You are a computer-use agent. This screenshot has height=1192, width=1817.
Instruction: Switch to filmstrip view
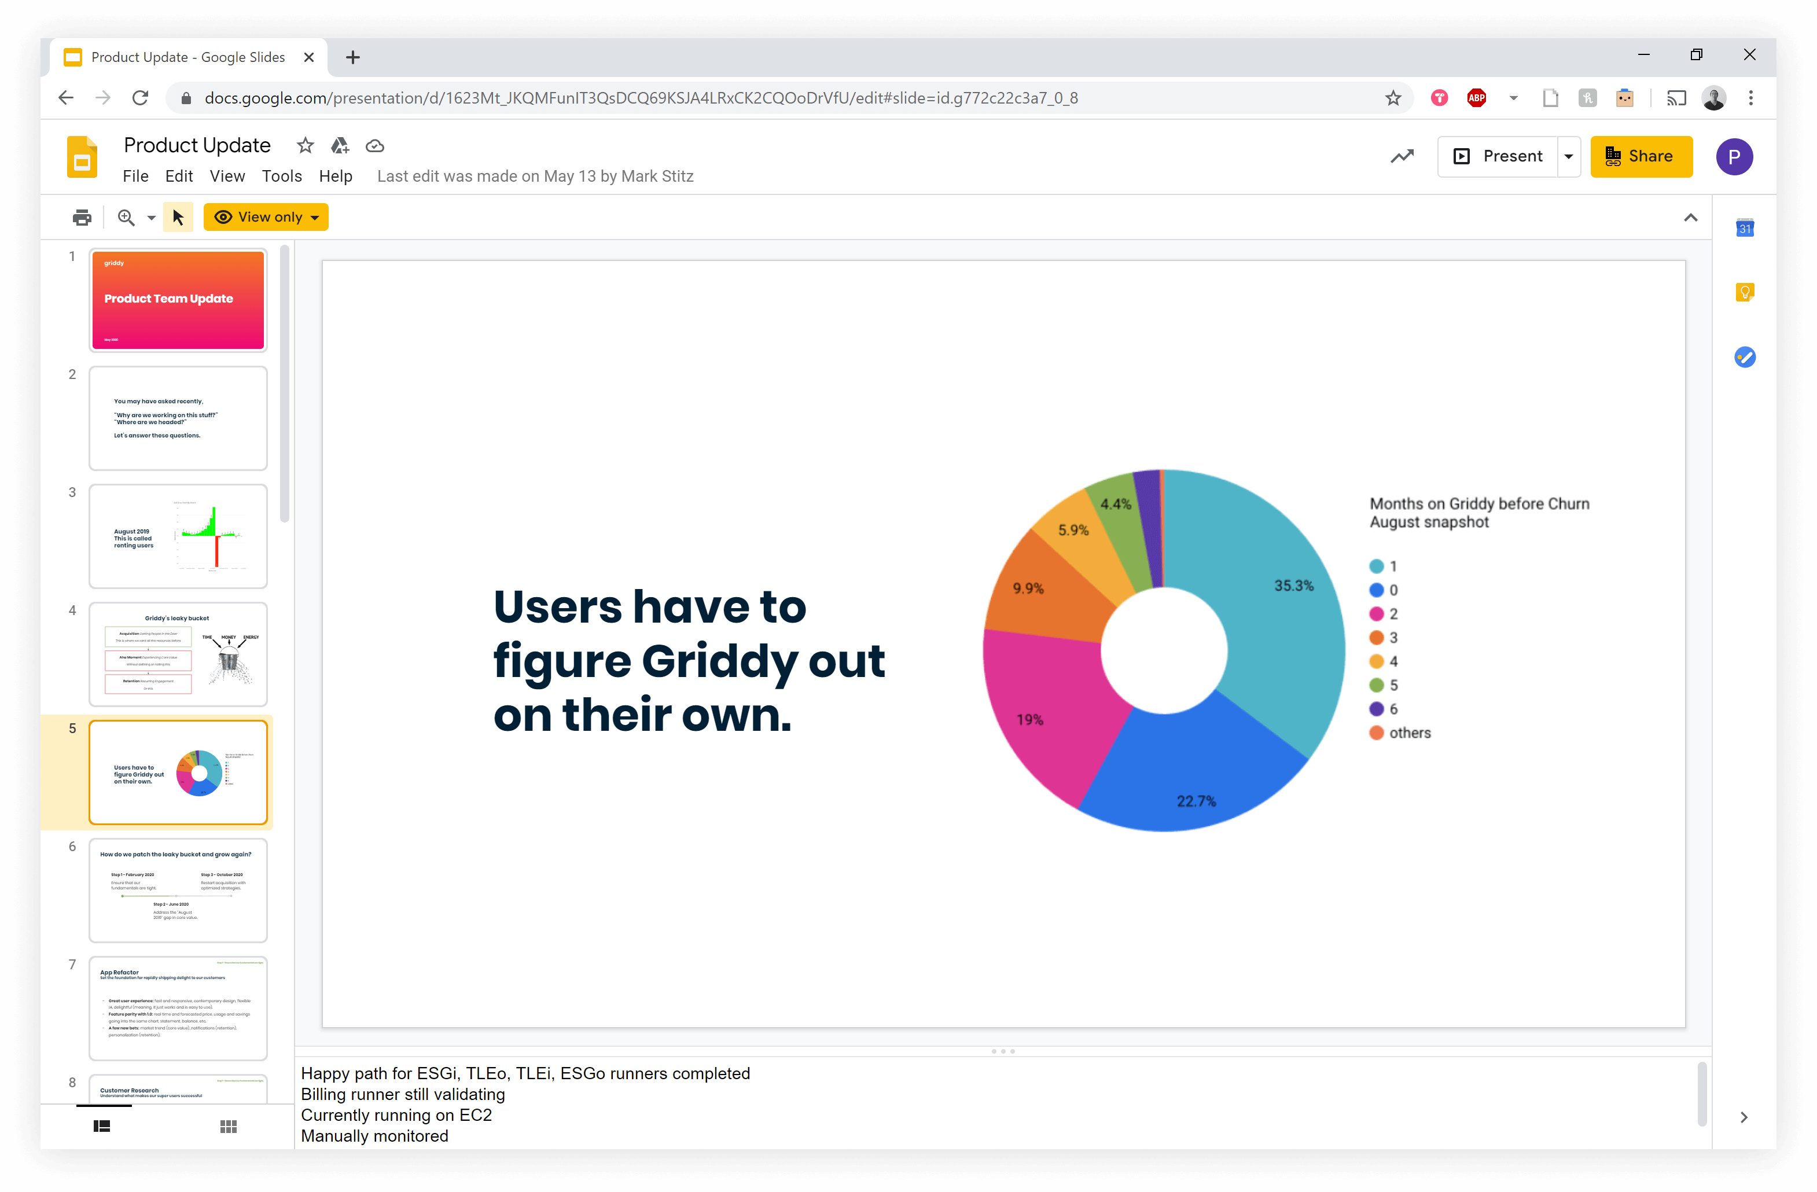pyautogui.click(x=102, y=1127)
